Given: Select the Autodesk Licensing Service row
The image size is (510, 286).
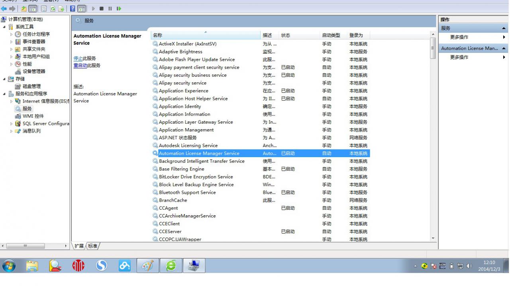Looking at the screenshot, I should pos(261,146).
